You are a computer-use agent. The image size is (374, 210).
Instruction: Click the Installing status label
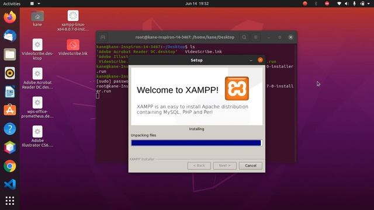tap(196, 129)
